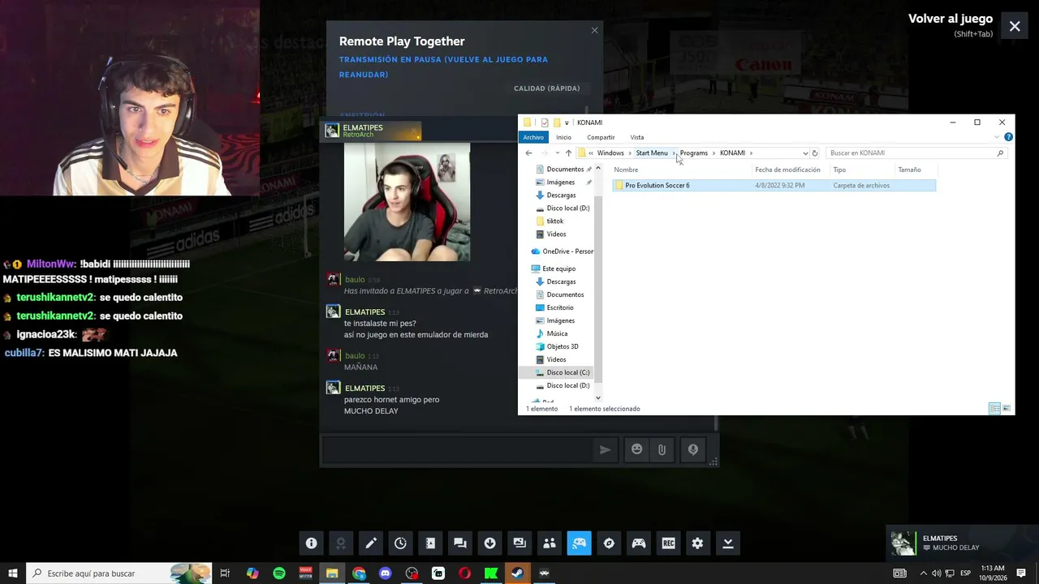Open Discord from the Windows taskbar

click(386, 573)
